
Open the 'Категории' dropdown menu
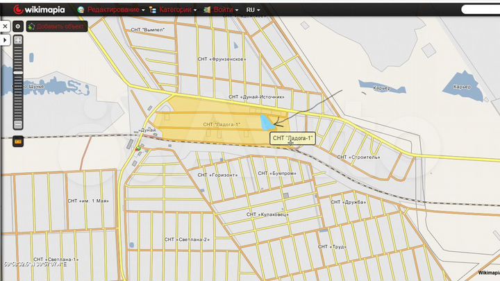pyautogui.click(x=177, y=10)
